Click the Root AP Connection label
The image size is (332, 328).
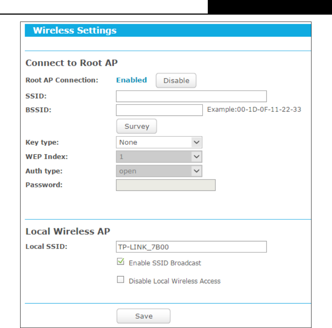[62, 80]
